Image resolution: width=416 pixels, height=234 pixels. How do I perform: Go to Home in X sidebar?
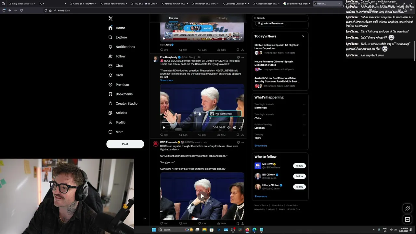click(x=117, y=28)
